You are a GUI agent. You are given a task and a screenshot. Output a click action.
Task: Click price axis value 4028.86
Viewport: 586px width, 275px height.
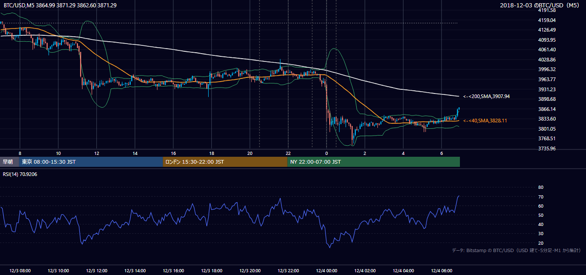[x=547, y=60]
